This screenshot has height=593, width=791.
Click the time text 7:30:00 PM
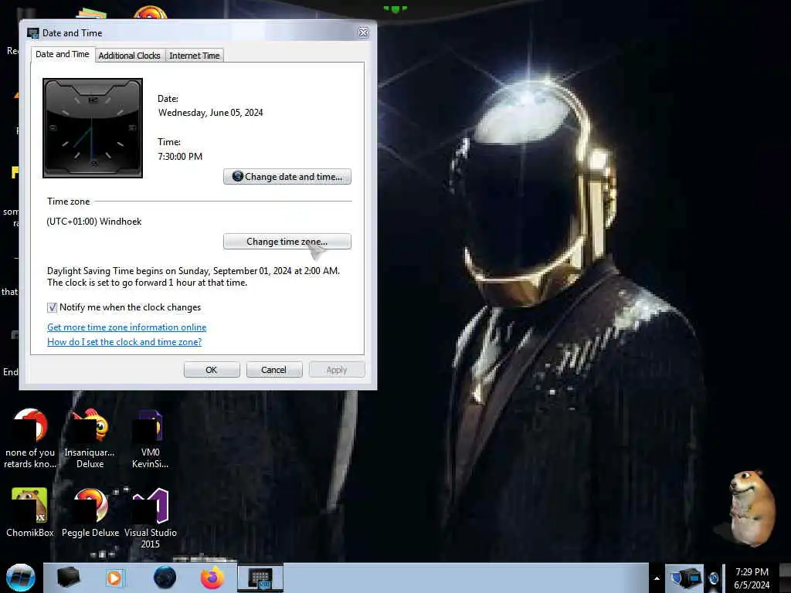tap(180, 156)
